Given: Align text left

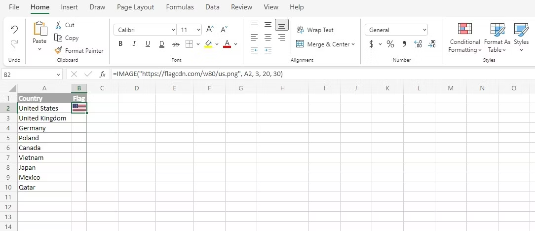Looking at the screenshot, I should coord(254,37).
